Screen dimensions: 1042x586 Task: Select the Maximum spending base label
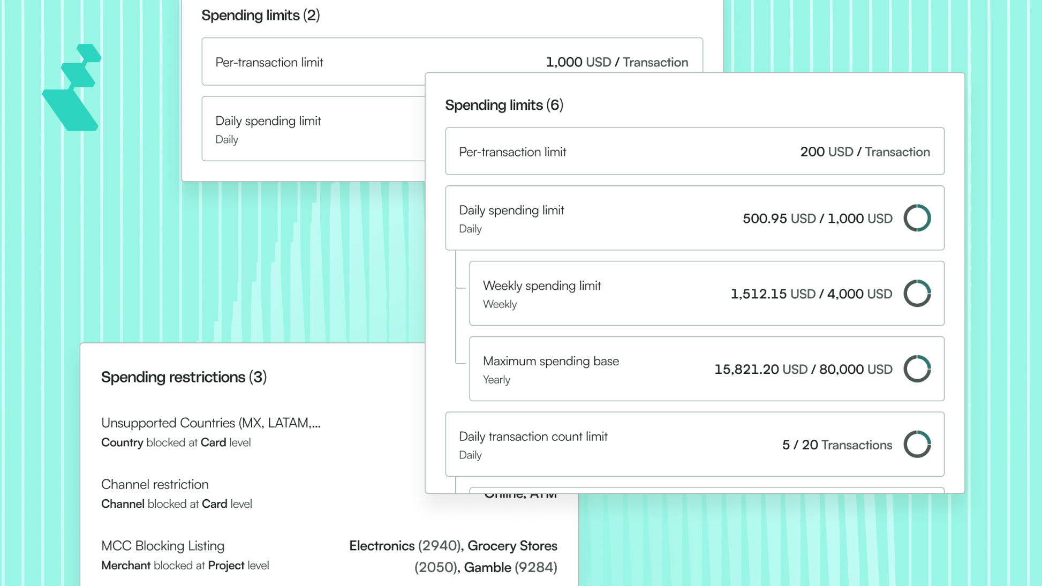551,361
